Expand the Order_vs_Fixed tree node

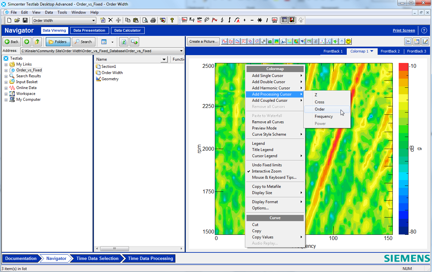tap(6, 70)
